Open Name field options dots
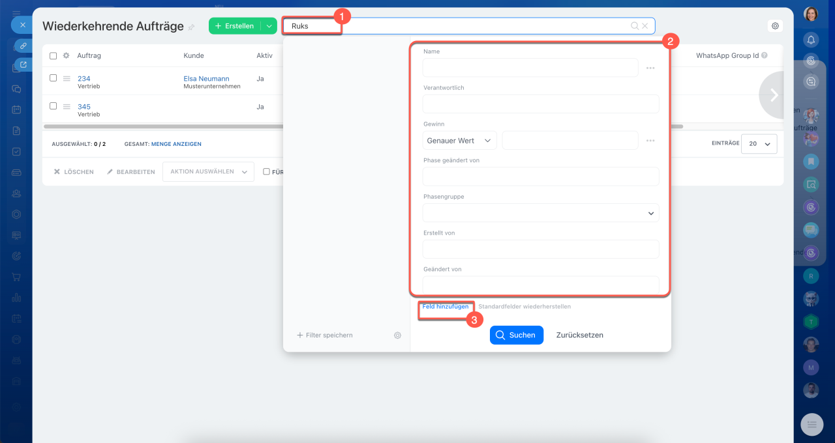 (650, 68)
